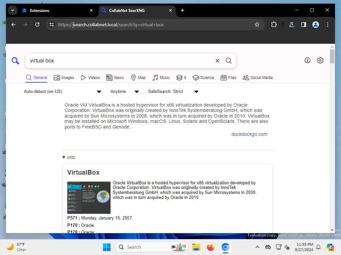
Task: Switch to Images category
Action: pos(64,78)
